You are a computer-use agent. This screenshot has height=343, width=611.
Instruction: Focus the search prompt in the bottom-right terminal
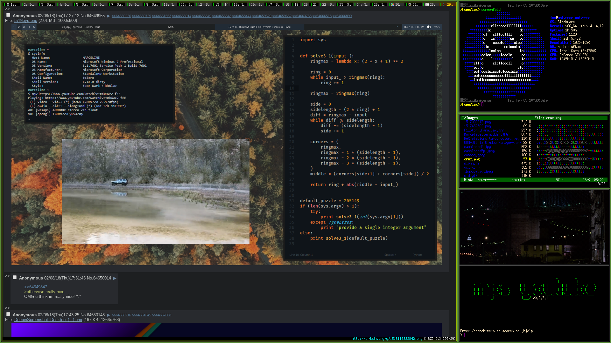(x=465, y=335)
